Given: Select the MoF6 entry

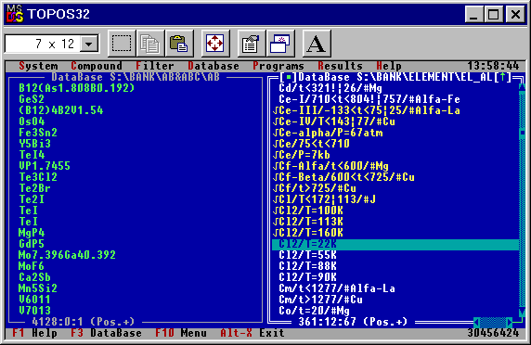Looking at the screenshot, I should click(32, 266).
